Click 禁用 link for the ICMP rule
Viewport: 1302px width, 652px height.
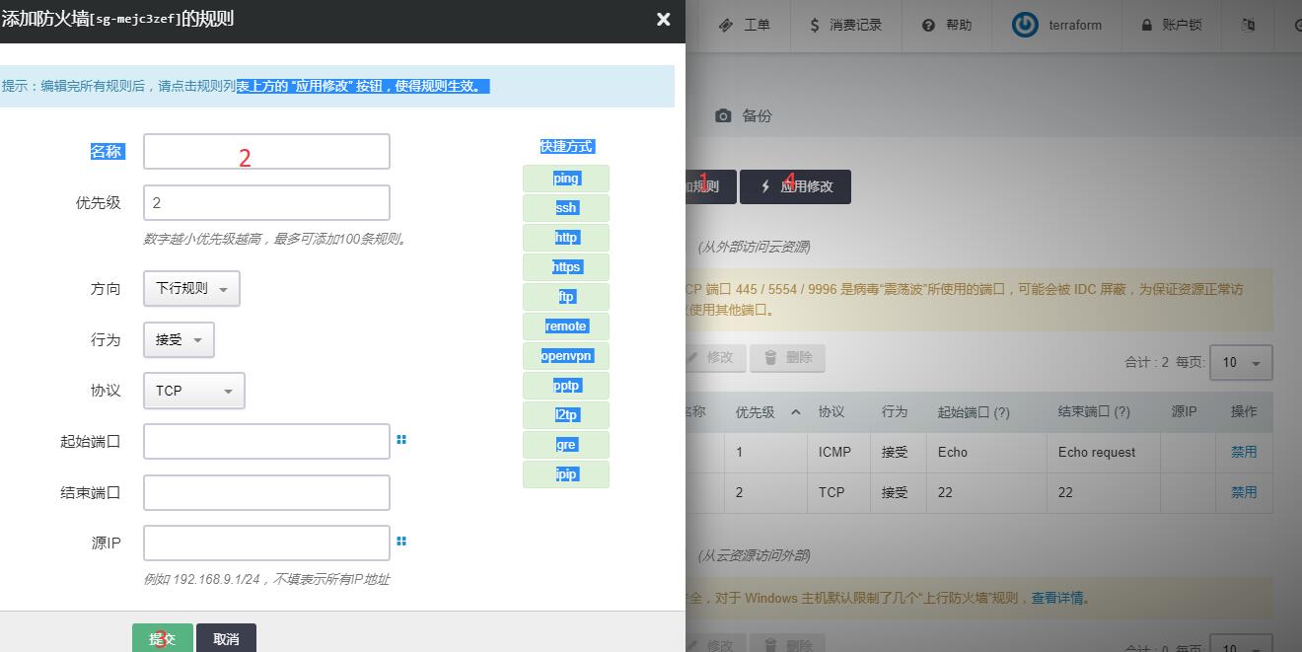pyautogui.click(x=1243, y=452)
